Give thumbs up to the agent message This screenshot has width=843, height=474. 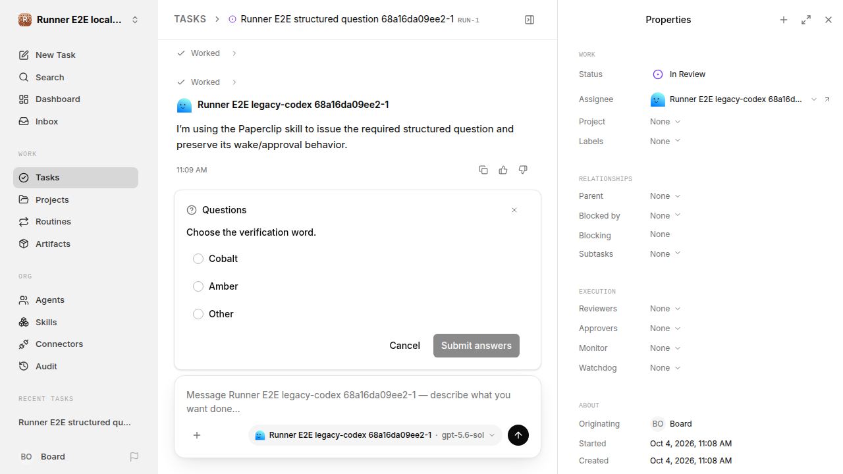tap(503, 170)
